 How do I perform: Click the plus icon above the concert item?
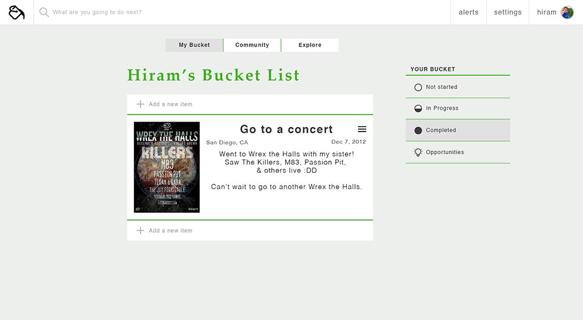coord(140,104)
